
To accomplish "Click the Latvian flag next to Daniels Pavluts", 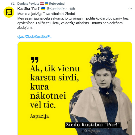I will point(42,4).
